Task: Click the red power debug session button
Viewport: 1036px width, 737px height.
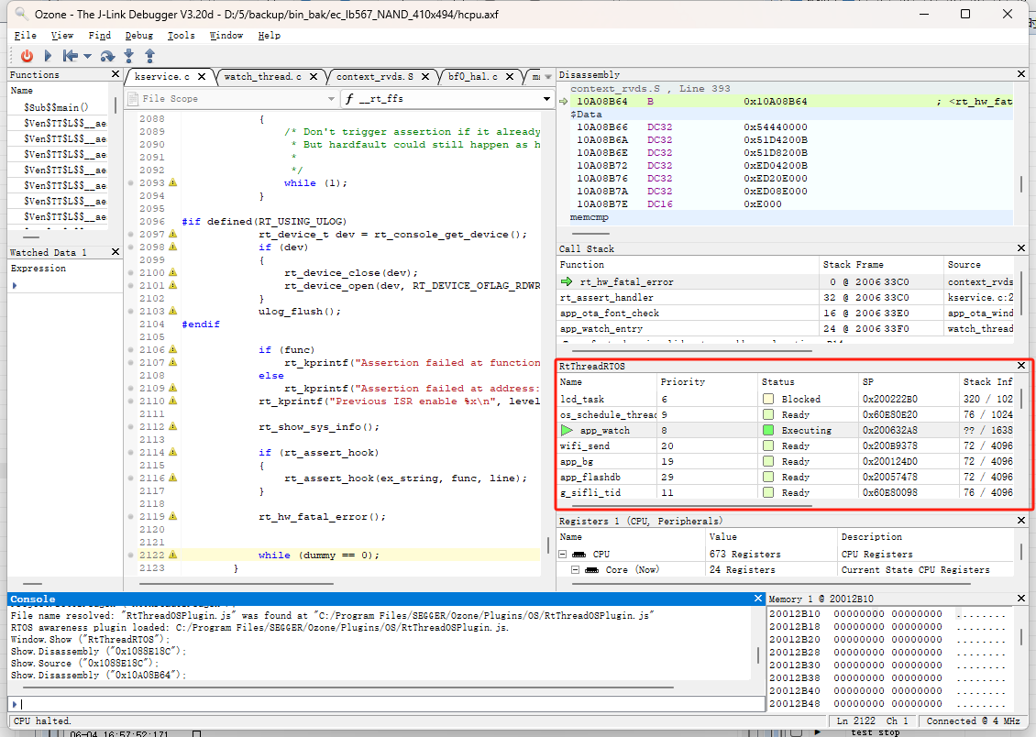Action: coord(27,56)
